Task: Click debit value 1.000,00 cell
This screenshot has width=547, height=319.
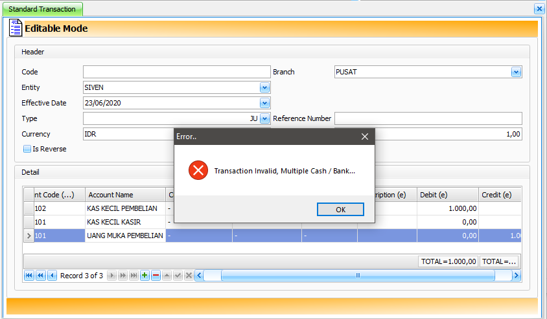Action: coord(448,208)
